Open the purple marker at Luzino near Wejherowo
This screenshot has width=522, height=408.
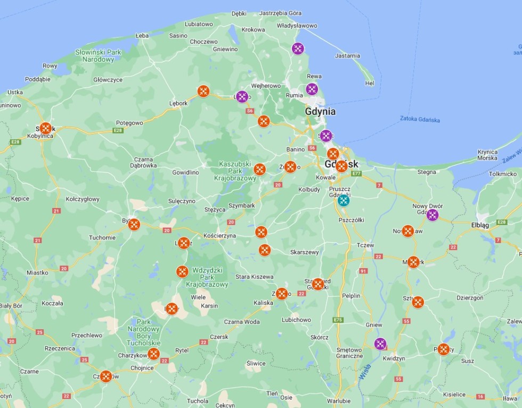point(242,97)
